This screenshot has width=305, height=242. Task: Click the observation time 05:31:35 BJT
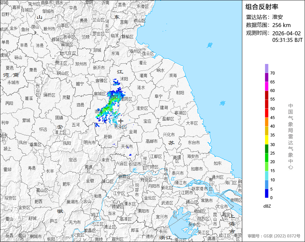pos(287,40)
